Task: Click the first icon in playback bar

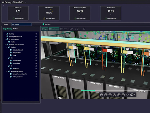Action: click(101, 95)
